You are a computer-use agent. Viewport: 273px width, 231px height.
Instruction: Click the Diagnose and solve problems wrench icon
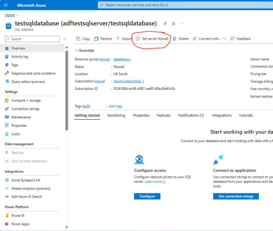[x=7, y=73]
